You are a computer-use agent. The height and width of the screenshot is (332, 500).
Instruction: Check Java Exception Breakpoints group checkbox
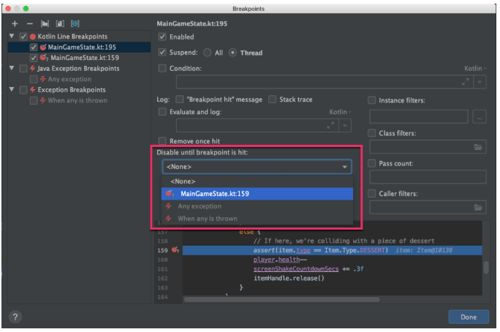pos(23,68)
